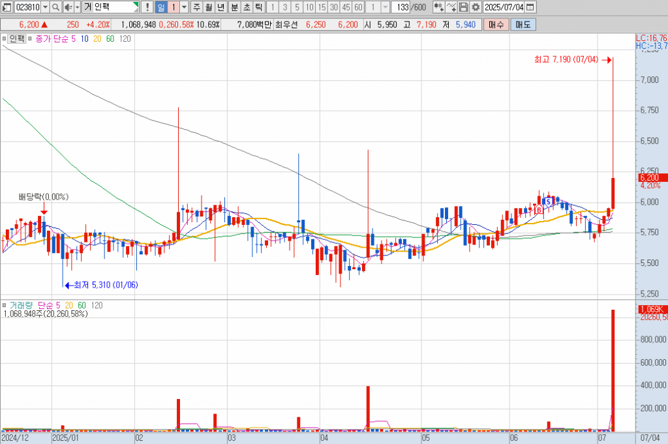The height and width of the screenshot is (444, 668).
Task: Click the add line indicator icon
Action: (x=451, y=7)
